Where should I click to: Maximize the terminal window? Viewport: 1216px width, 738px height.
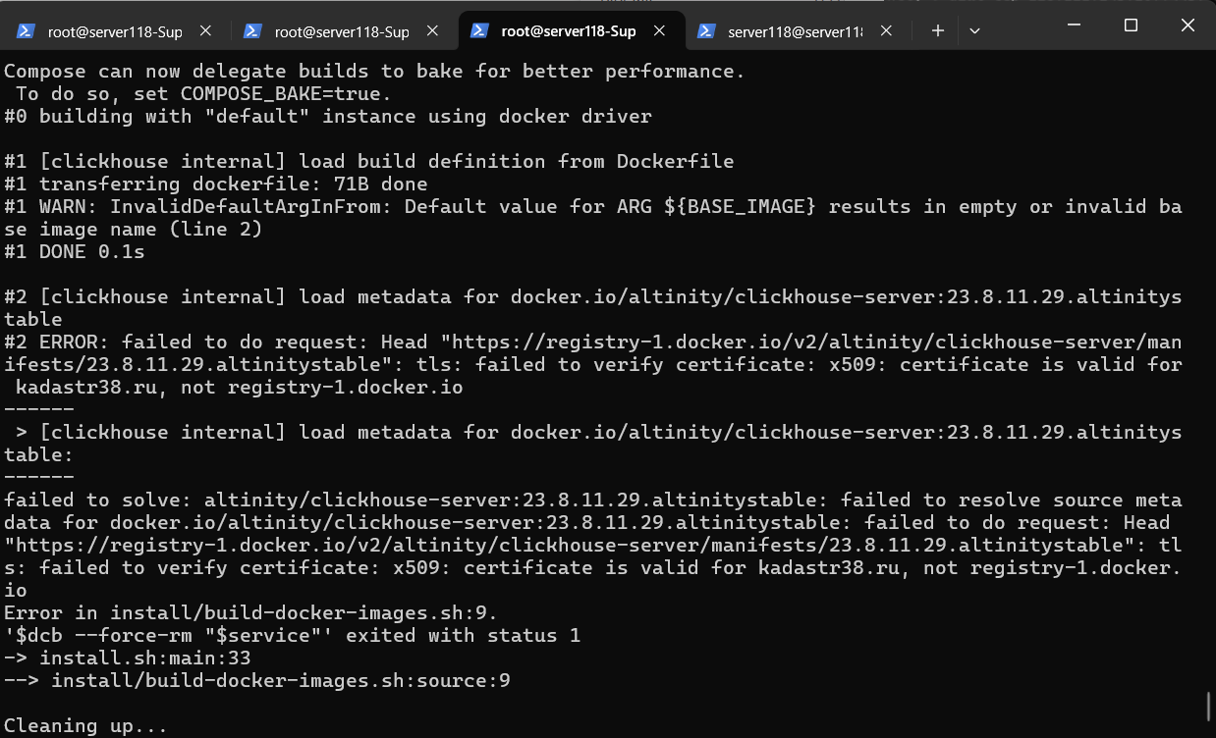[x=1131, y=25]
